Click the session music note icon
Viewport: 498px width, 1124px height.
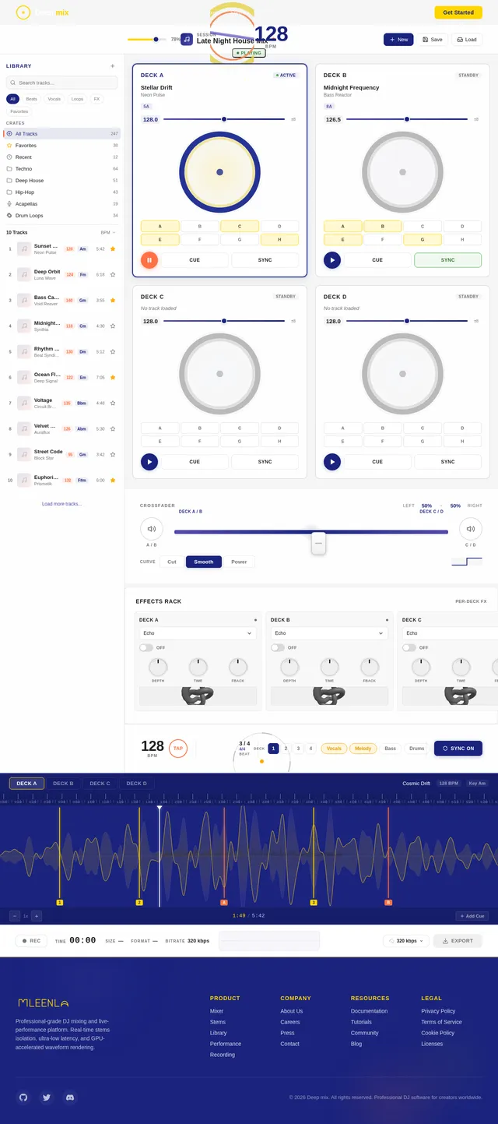[x=187, y=39]
